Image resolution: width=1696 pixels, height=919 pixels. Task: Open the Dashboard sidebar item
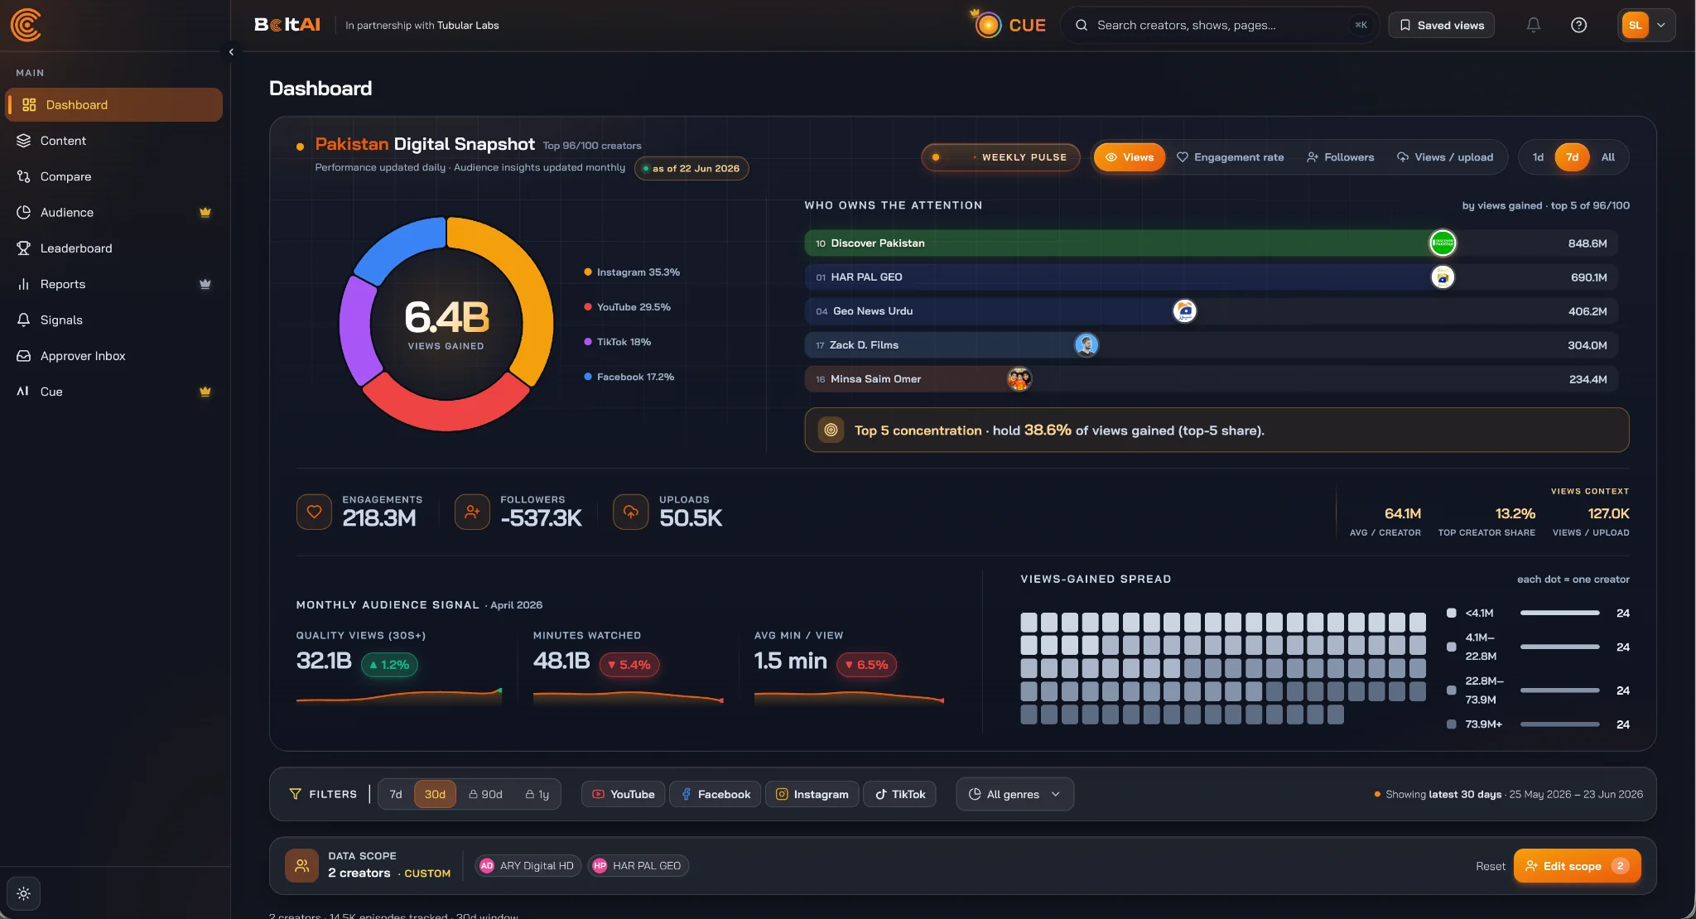(114, 105)
